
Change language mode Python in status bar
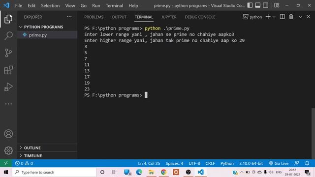point(227,163)
